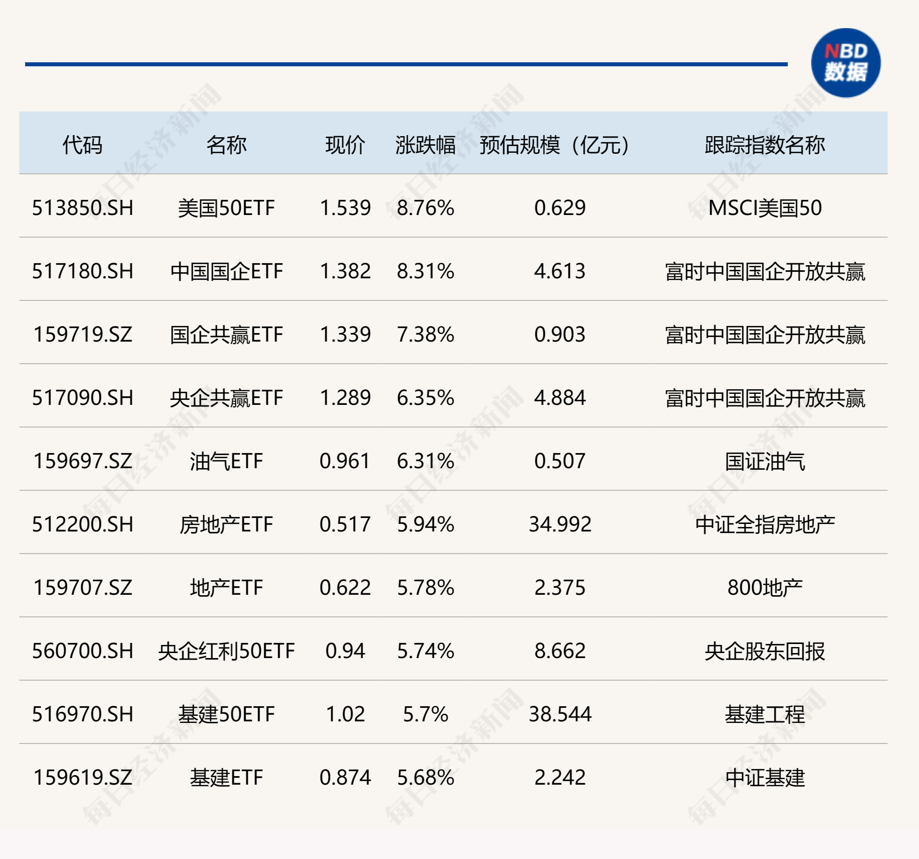Image resolution: width=919 pixels, height=859 pixels.
Task: Click code 517090.SH
Action: 83,398
